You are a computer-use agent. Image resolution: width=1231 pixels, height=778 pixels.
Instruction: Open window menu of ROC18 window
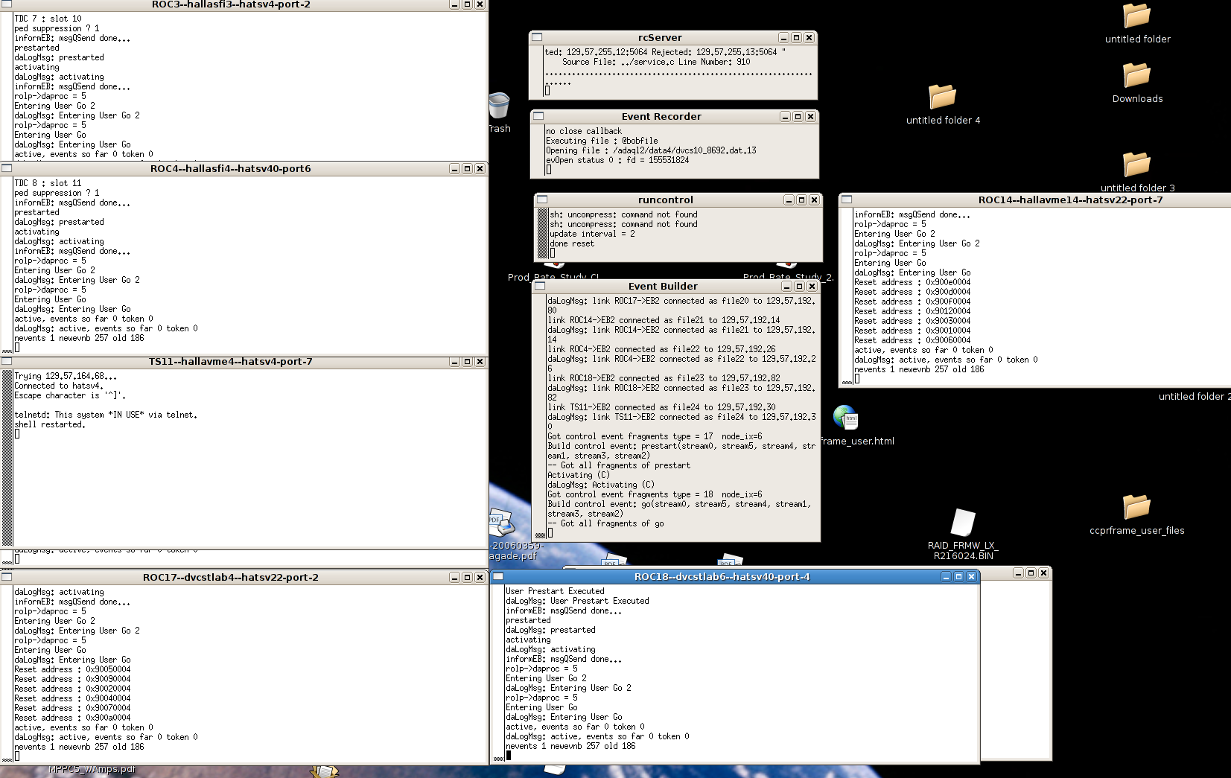click(x=498, y=576)
